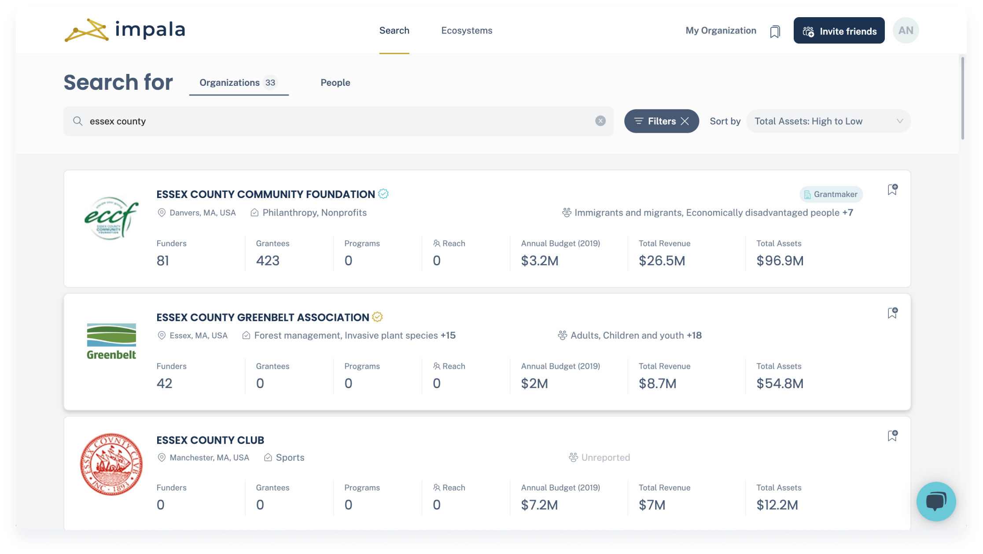
Task: Click the Philanthropy, Nonprofits category icon
Action: (x=254, y=213)
